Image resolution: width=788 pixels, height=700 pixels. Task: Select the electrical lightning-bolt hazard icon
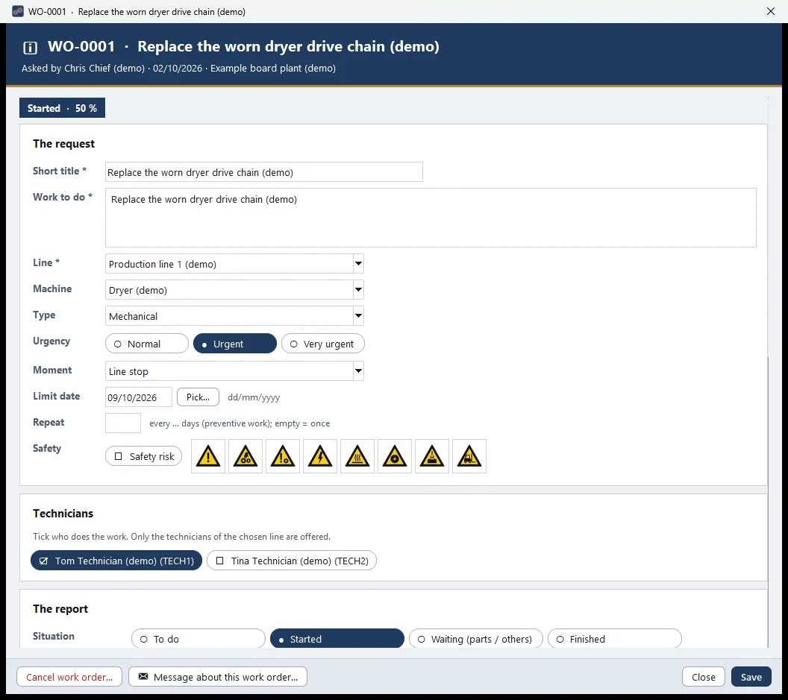[320, 456]
